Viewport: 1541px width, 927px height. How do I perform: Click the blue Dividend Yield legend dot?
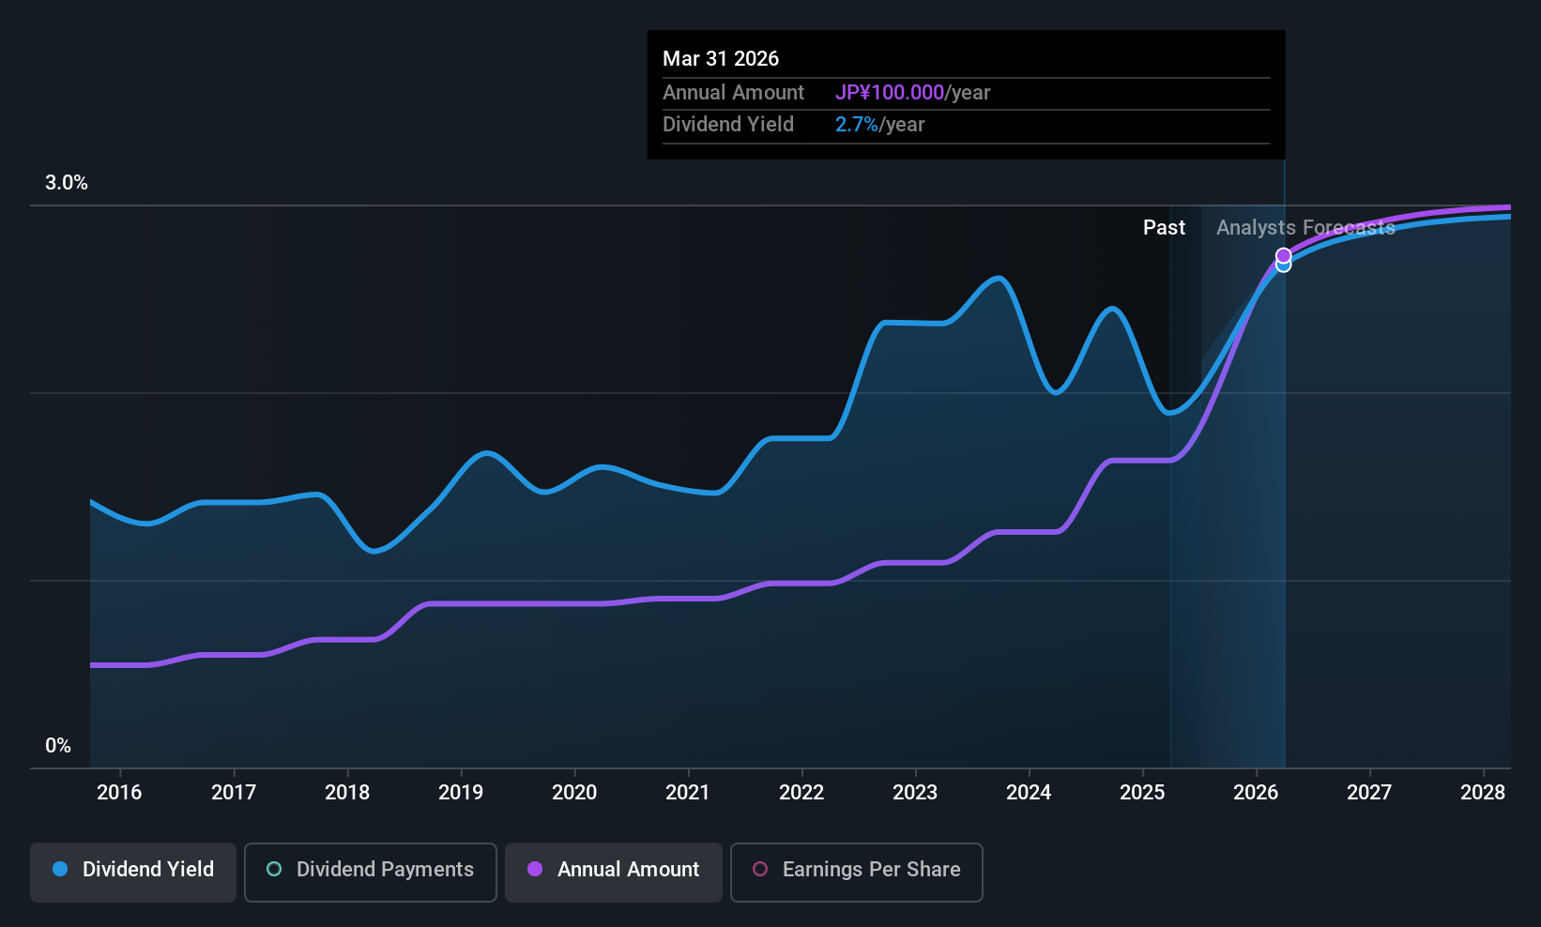coord(60,870)
